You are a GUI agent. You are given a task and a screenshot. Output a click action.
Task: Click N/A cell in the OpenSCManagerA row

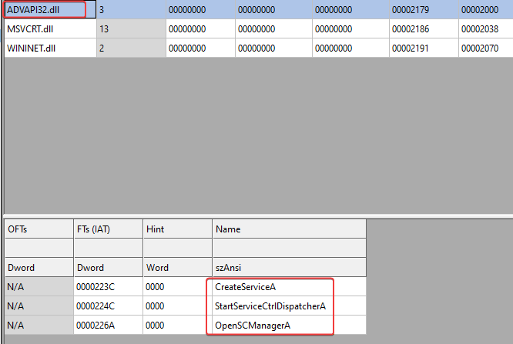tap(39, 326)
